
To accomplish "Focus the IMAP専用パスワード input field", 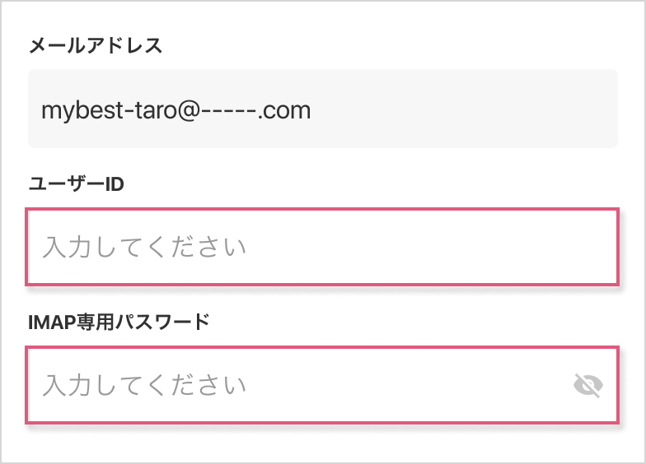I will point(322,385).
